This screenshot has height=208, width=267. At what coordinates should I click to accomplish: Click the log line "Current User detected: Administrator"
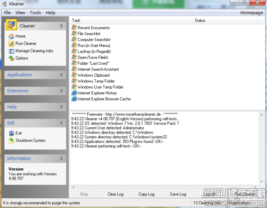point(107,128)
